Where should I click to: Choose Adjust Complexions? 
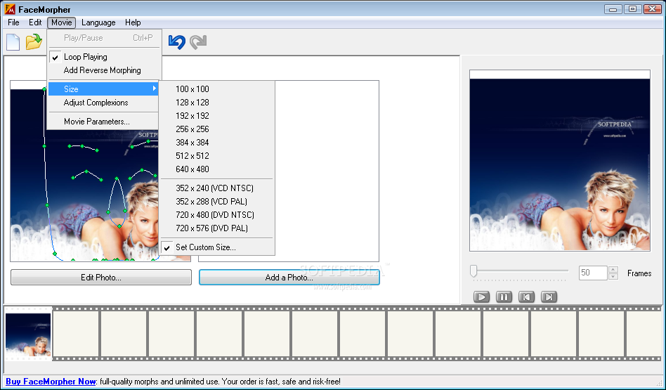103,103
